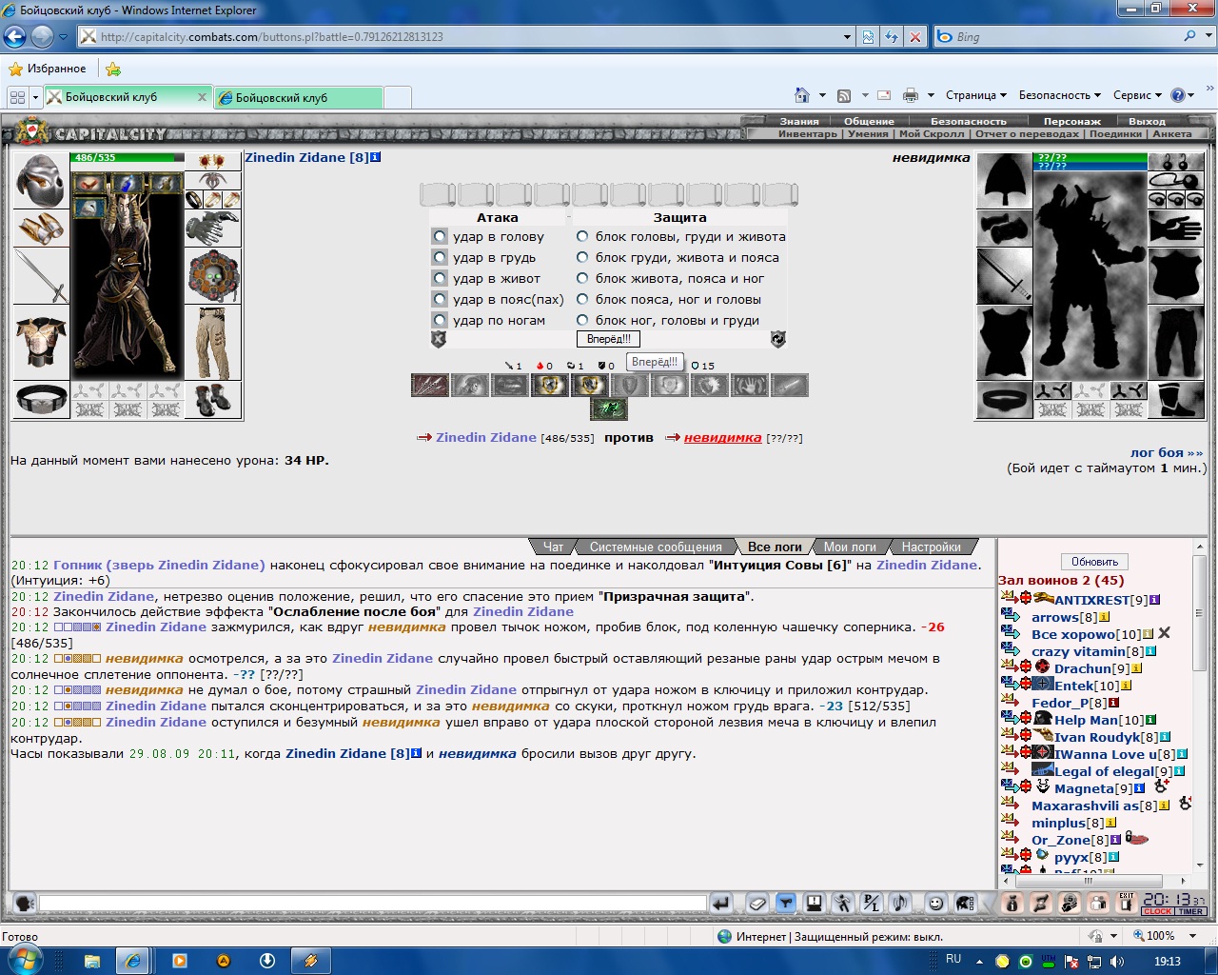Click the refresh shield icon beside Вперёд

click(778, 339)
